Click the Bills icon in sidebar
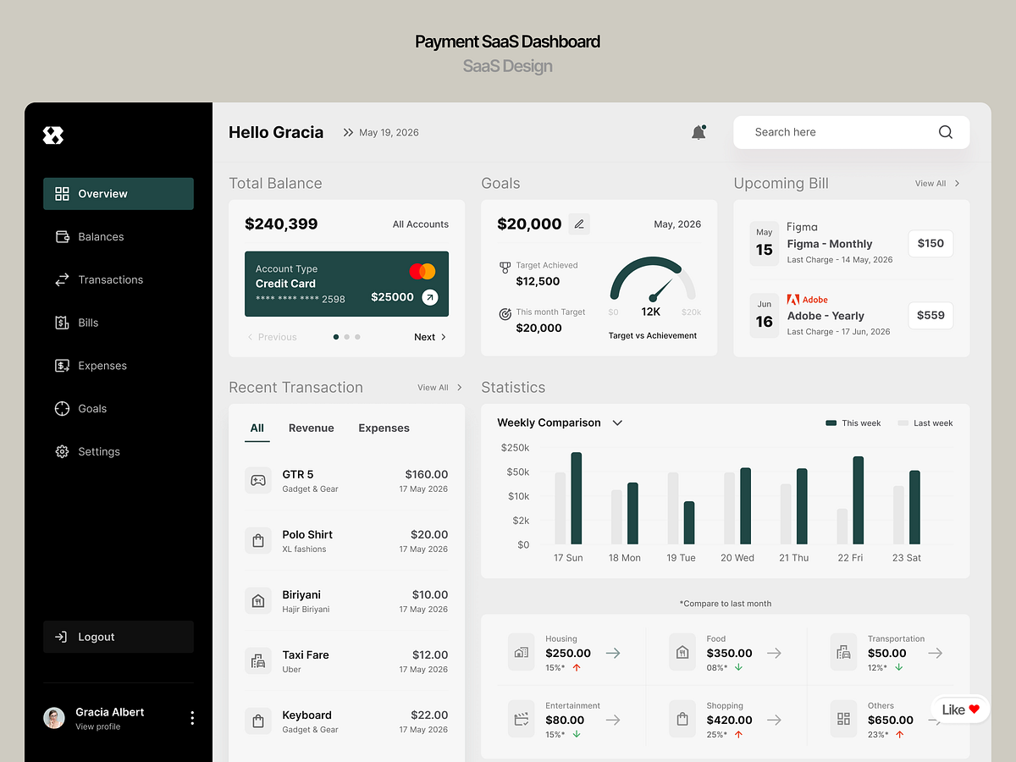This screenshot has height=762, width=1016. tap(62, 322)
